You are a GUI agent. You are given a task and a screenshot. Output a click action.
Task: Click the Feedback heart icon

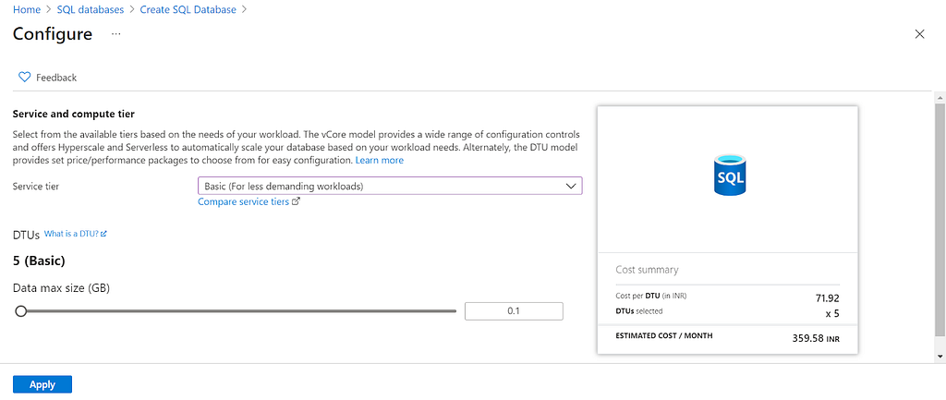click(24, 78)
